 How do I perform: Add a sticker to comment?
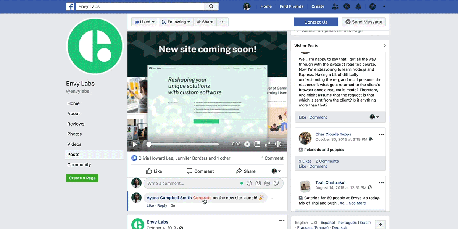click(x=276, y=183)
